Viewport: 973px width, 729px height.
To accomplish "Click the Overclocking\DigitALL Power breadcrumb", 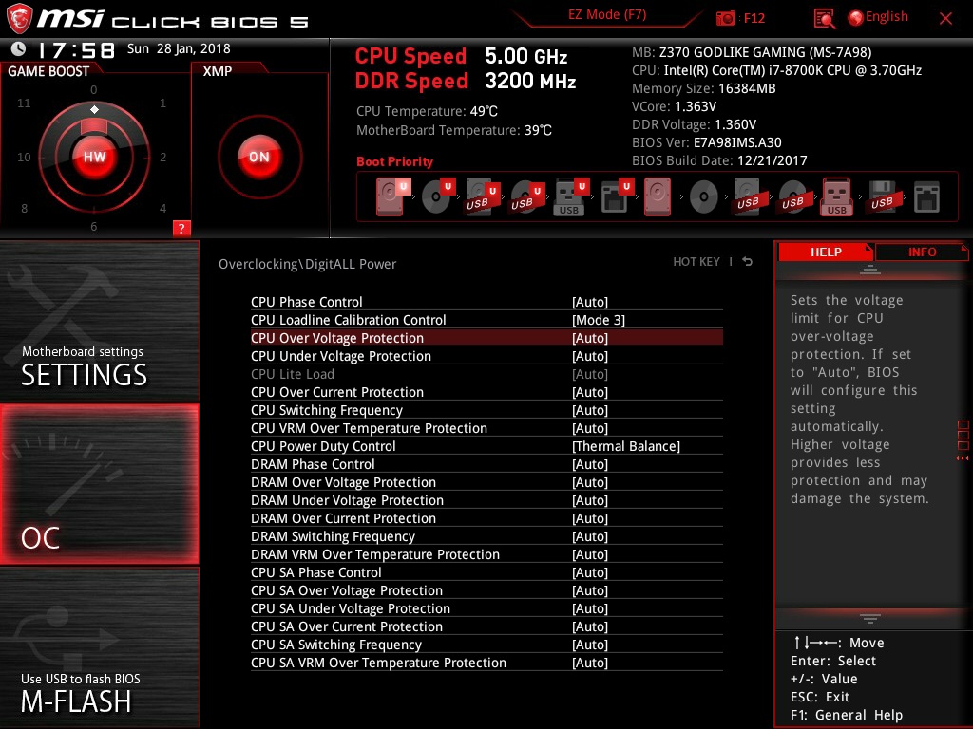I will pos(307,264).
